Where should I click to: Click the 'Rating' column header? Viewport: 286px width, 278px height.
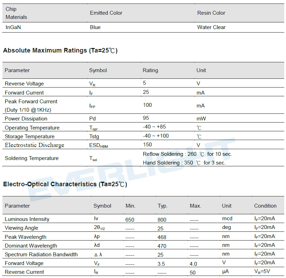tap(150, 70)
